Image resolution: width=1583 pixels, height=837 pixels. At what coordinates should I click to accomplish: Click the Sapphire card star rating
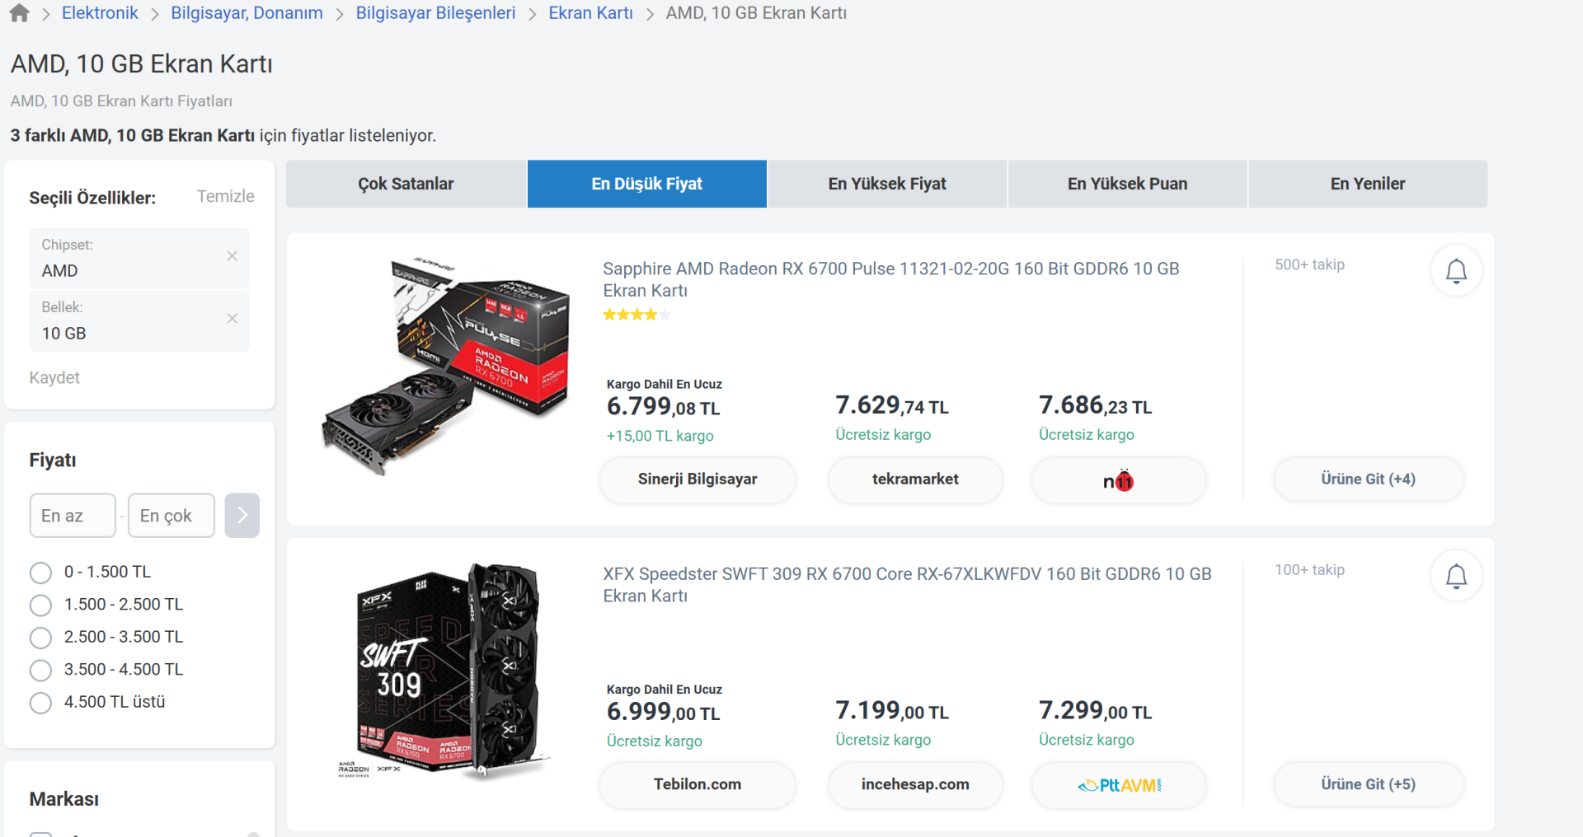(x=636, y=315)
